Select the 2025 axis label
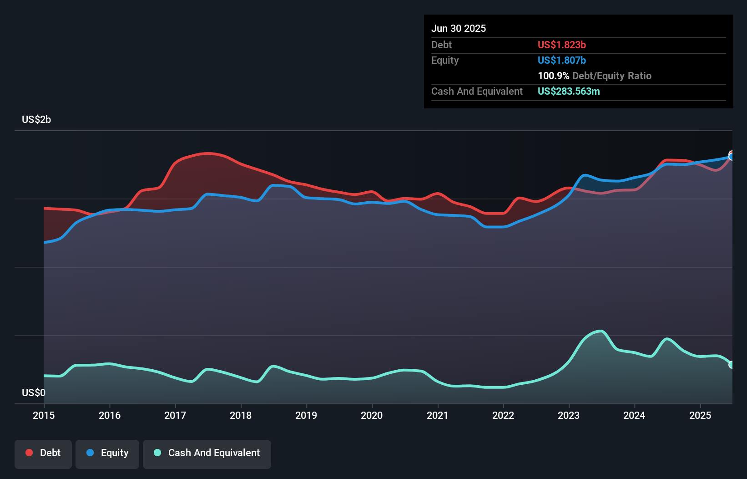This screenshot has height=479, width=747. [x=701, y=416]
